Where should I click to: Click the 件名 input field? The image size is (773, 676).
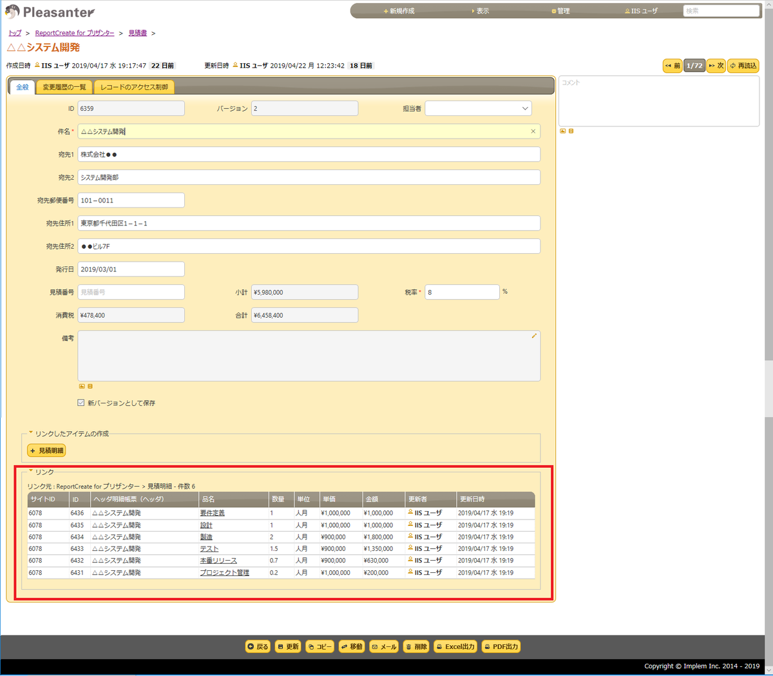click(x=309, y=131)
